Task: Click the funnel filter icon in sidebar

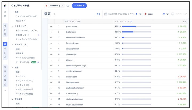Action: [5, 91]
